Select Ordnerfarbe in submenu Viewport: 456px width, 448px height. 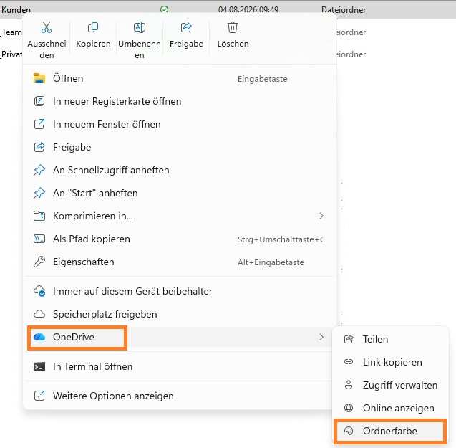coord(391,431)
